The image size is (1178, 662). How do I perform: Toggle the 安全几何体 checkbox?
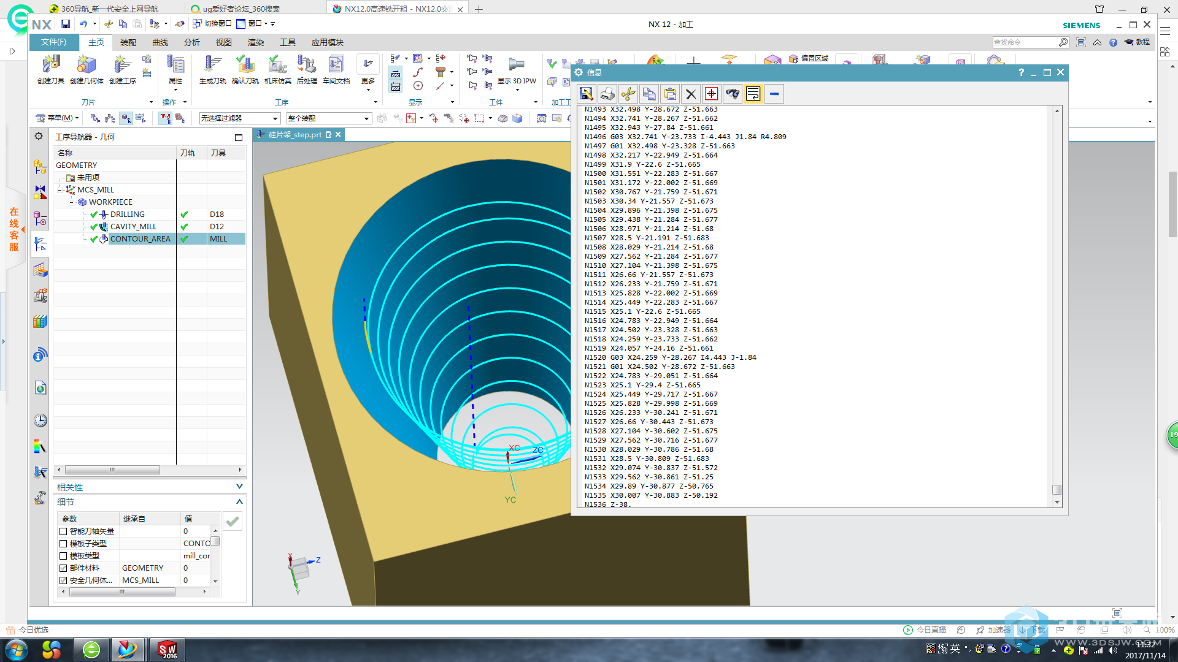tap(63, 580)
